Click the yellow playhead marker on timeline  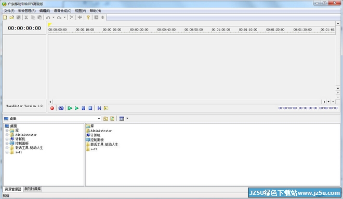pos(50,24)
